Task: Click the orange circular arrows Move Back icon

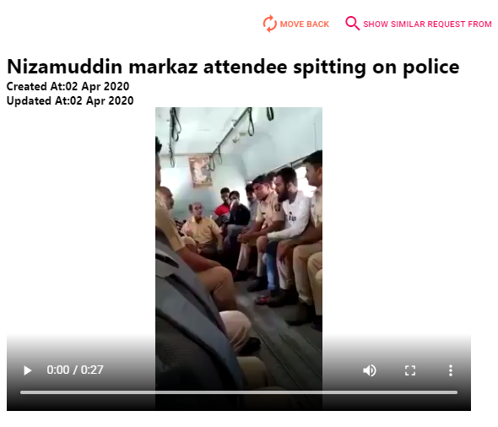Action: (x=269, y=24)
